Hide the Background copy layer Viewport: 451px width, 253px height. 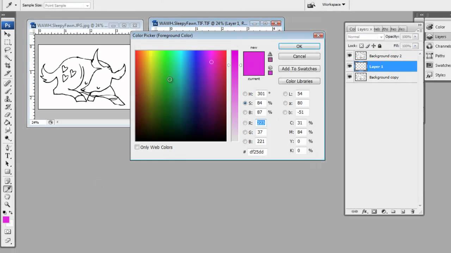pyautogui.click(x=350, y=77)
